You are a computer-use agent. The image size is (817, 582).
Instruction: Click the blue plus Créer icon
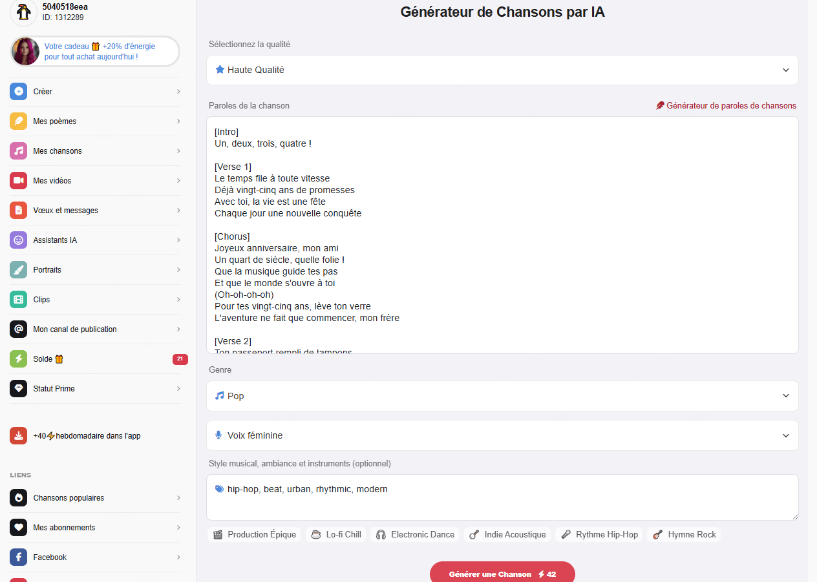(18, 92)
